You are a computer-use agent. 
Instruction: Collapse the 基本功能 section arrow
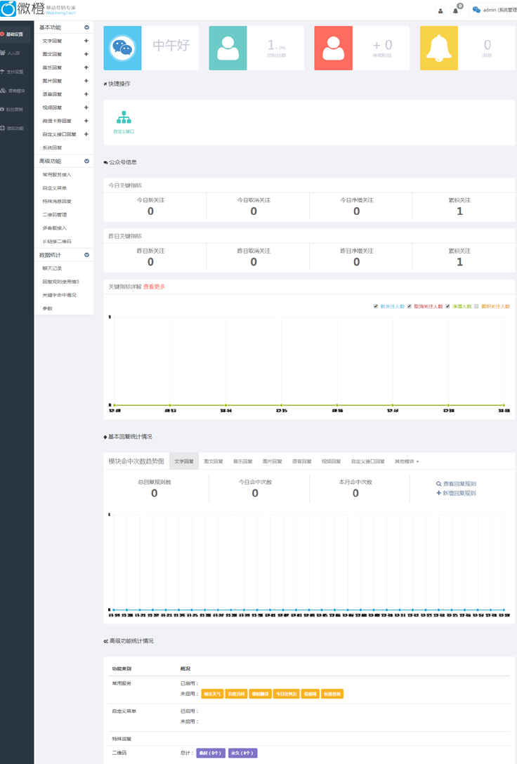point(87,27)
